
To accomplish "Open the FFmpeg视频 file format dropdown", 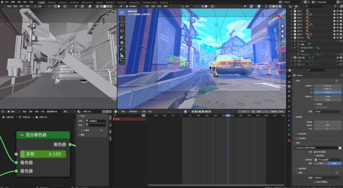I will [328, 160].
